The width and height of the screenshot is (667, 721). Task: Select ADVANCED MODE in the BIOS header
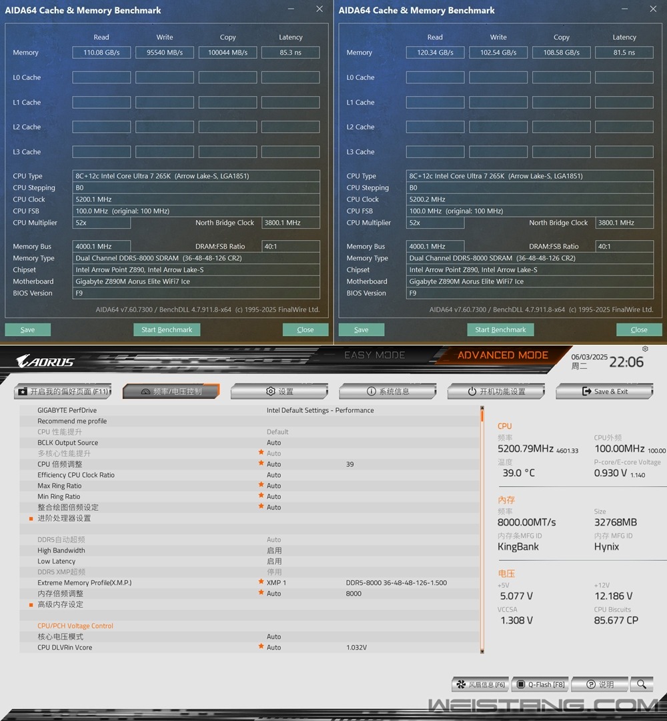click(502, 355)
